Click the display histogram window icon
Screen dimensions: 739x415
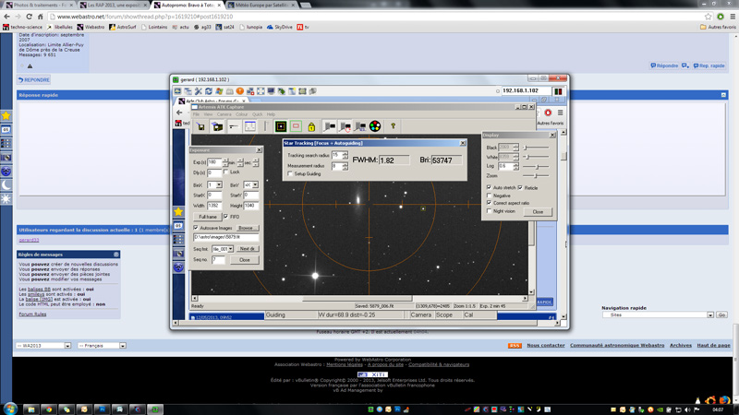pos(249,126)
